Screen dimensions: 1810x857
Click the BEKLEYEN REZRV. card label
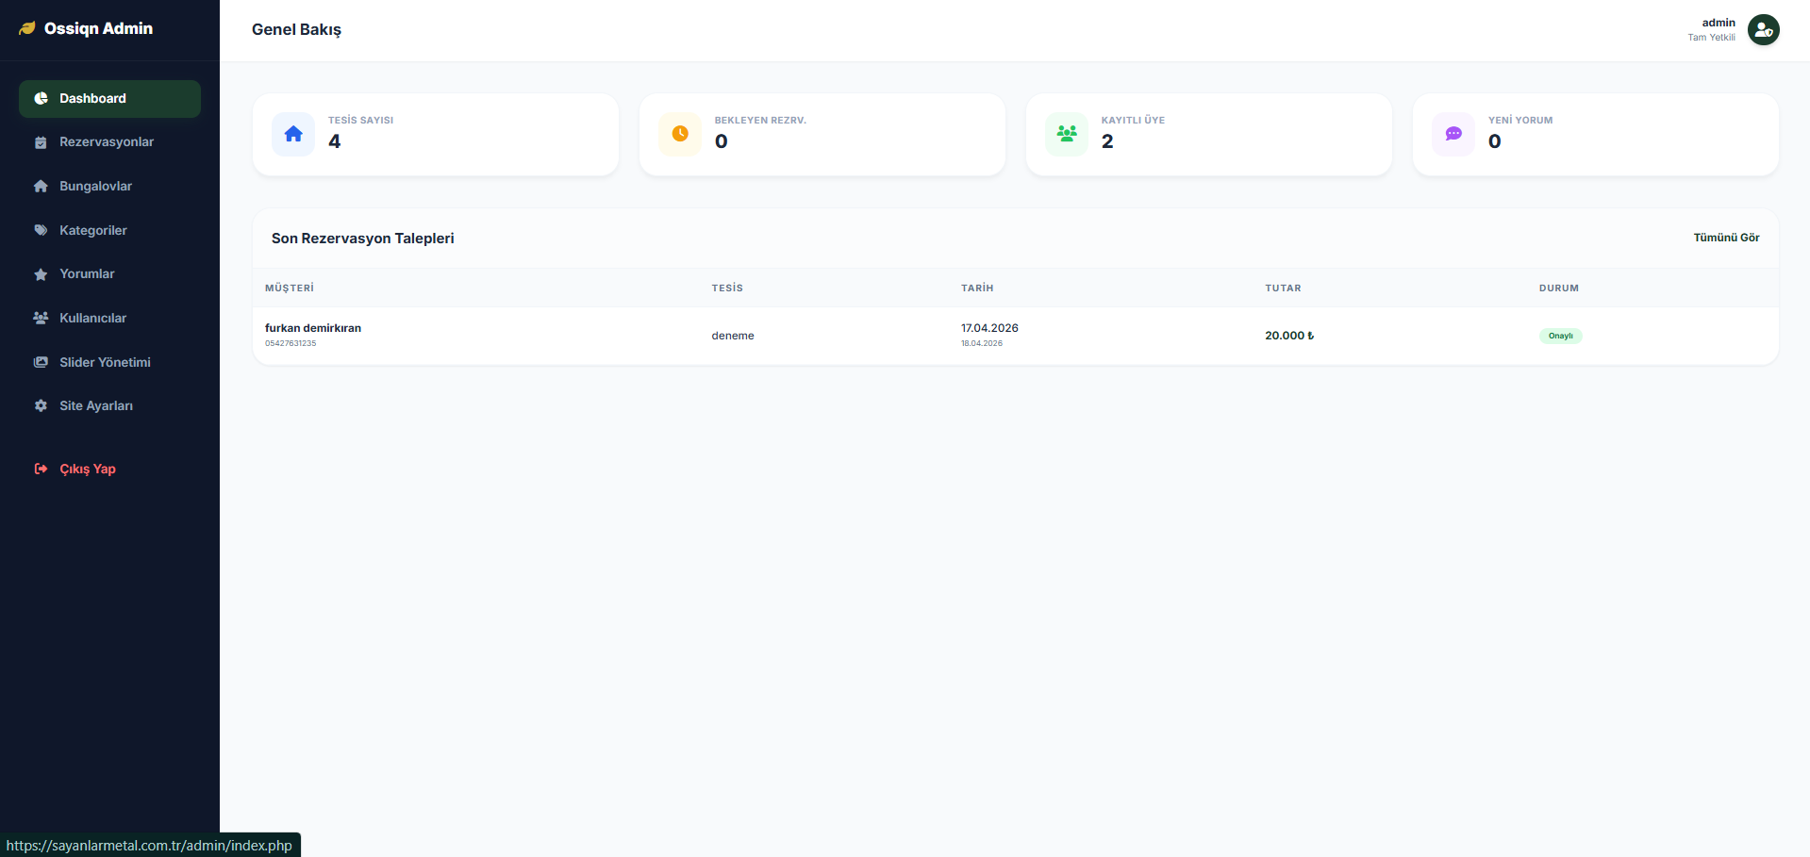click(x=760, y=121)
